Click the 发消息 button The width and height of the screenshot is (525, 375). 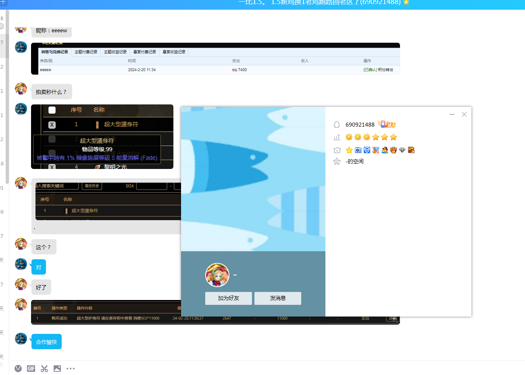coord(278,298)
